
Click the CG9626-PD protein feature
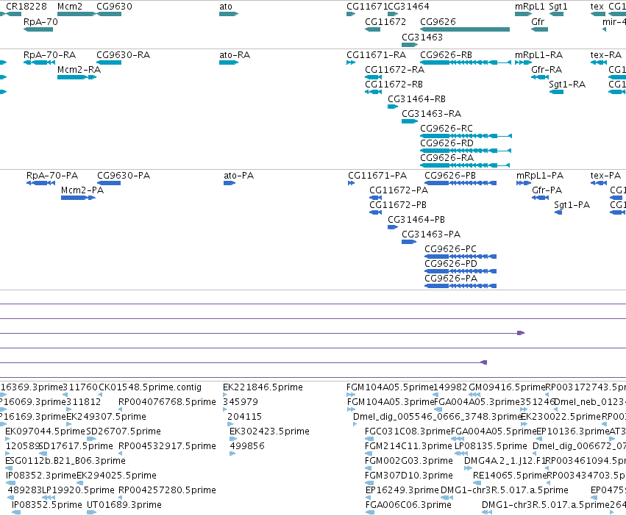coord(460,271)
